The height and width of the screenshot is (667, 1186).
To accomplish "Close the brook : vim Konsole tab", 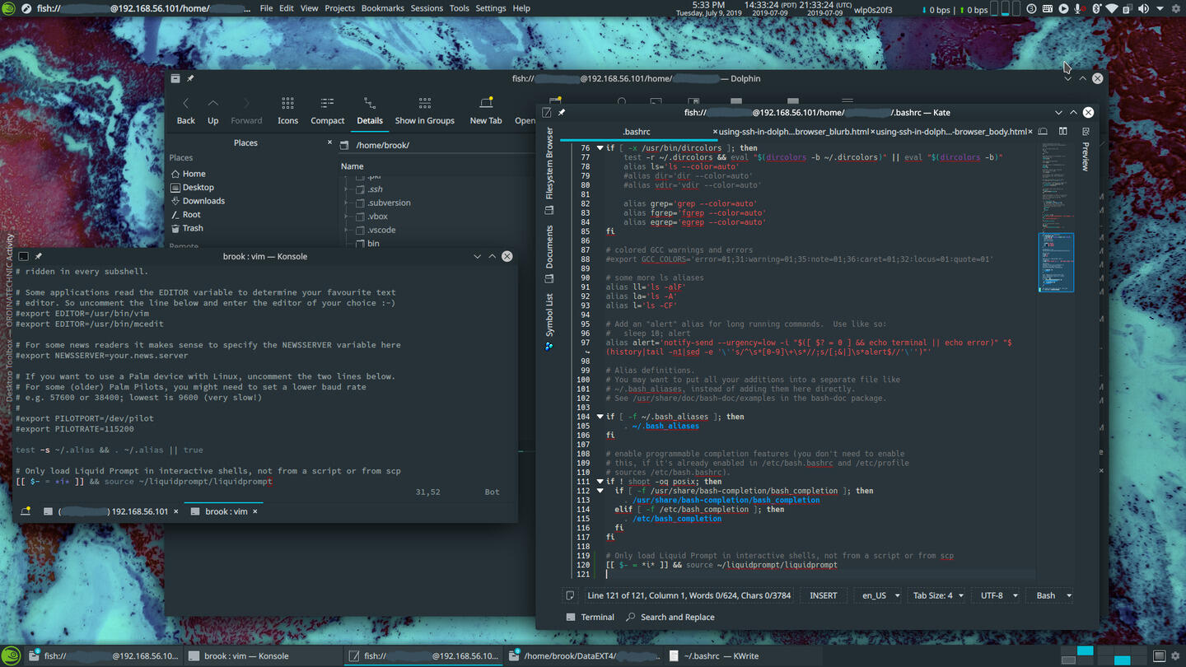I will [255, 511].
